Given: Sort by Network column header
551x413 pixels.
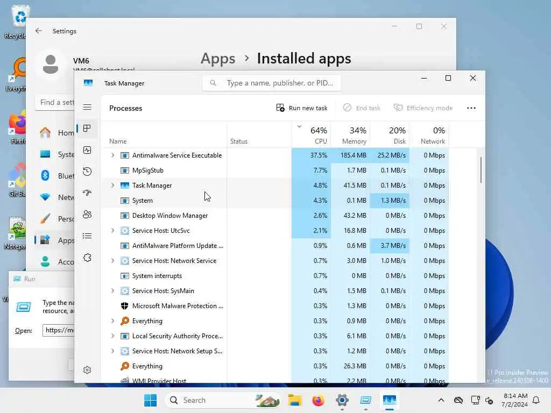Looking at the screenshot, I should click(x=429, y=135).
